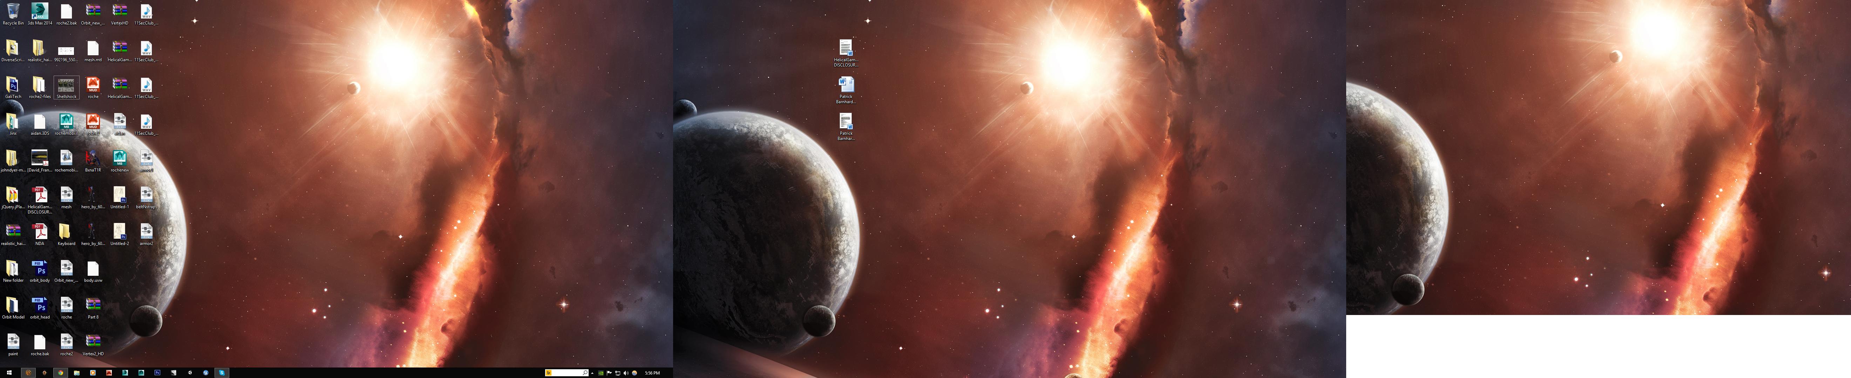Launch Photoshop from the taskbar
The height and width of the screenshot is (378, 1851).
click(157, 373)
